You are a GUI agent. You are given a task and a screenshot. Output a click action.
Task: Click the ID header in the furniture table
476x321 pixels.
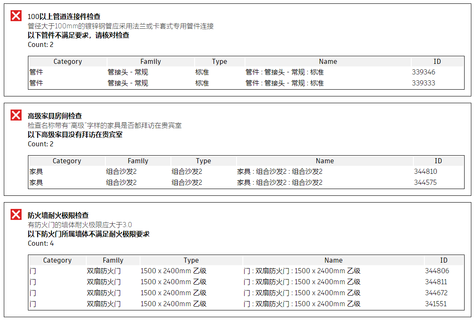click(x=438, y=161)
